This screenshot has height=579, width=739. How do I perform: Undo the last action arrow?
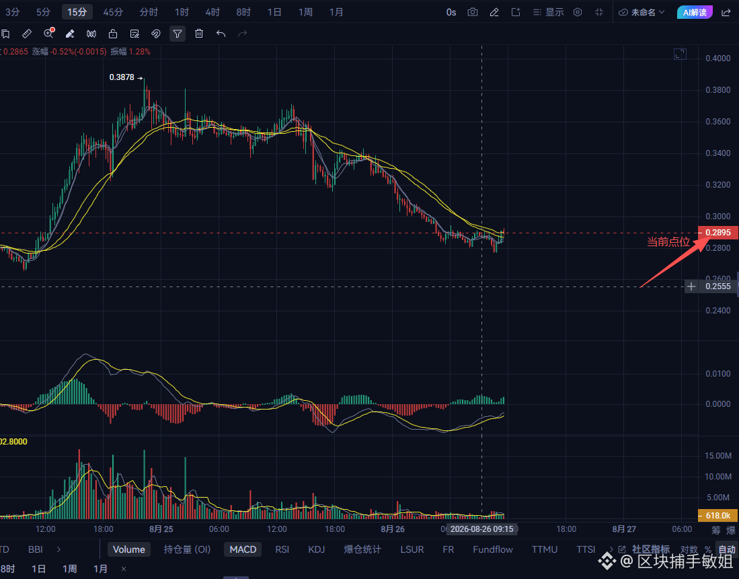click(x=221, y=34)
